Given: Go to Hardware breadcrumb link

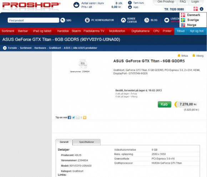Looking at the screenshot, I should [x=40, y=48].
